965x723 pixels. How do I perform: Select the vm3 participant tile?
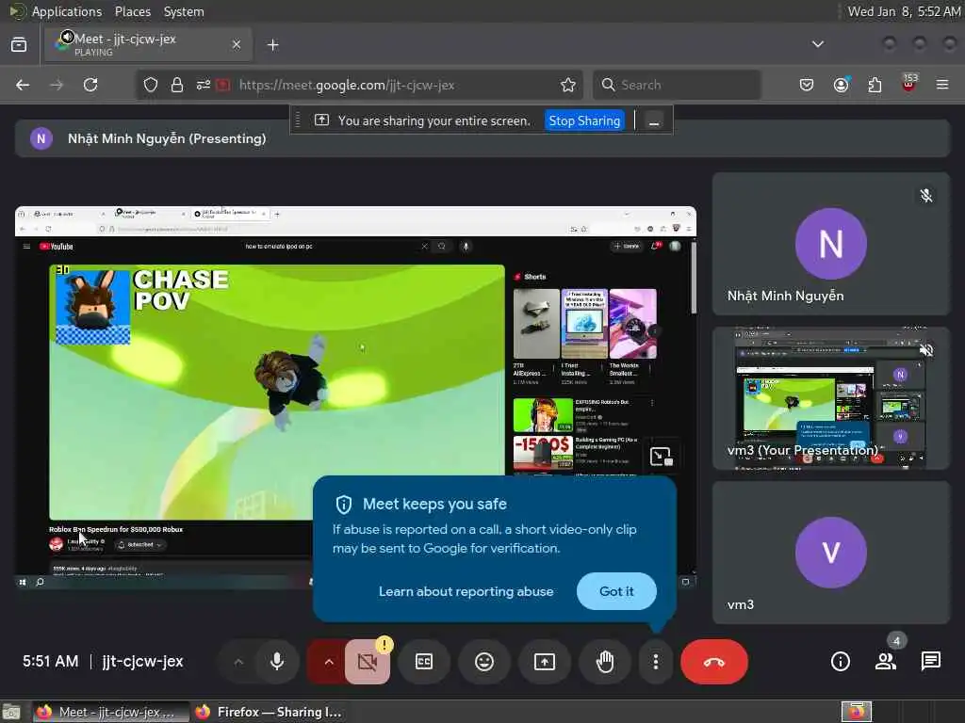[x=831, y=553]
